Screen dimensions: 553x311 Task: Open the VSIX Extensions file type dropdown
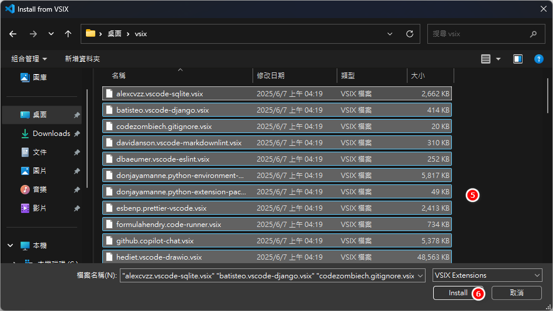tap(487, 275)
